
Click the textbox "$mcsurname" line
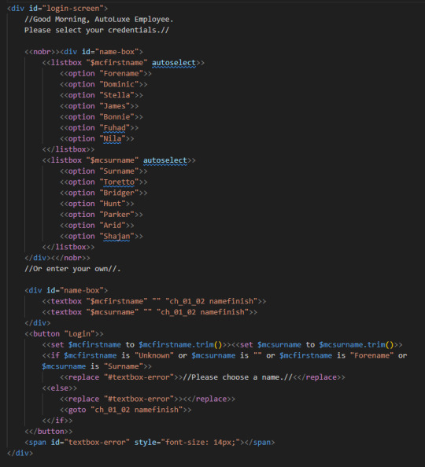tap(150, 312)
